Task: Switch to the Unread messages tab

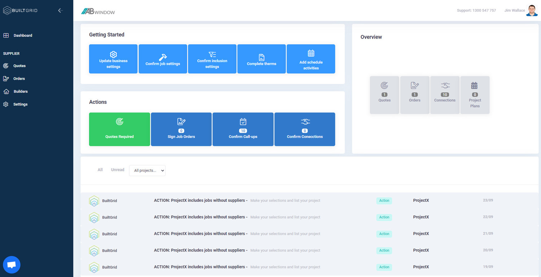Action: click(118, 170)
